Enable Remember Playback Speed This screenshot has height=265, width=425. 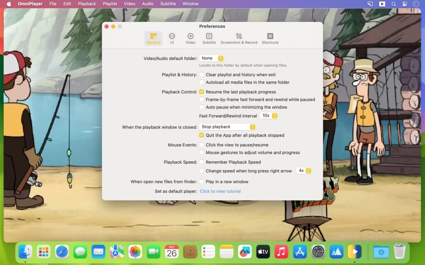202,162
